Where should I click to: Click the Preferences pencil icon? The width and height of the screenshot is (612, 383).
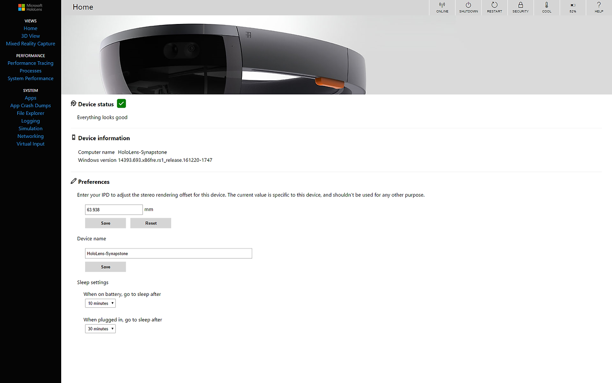tap(74, 181)
